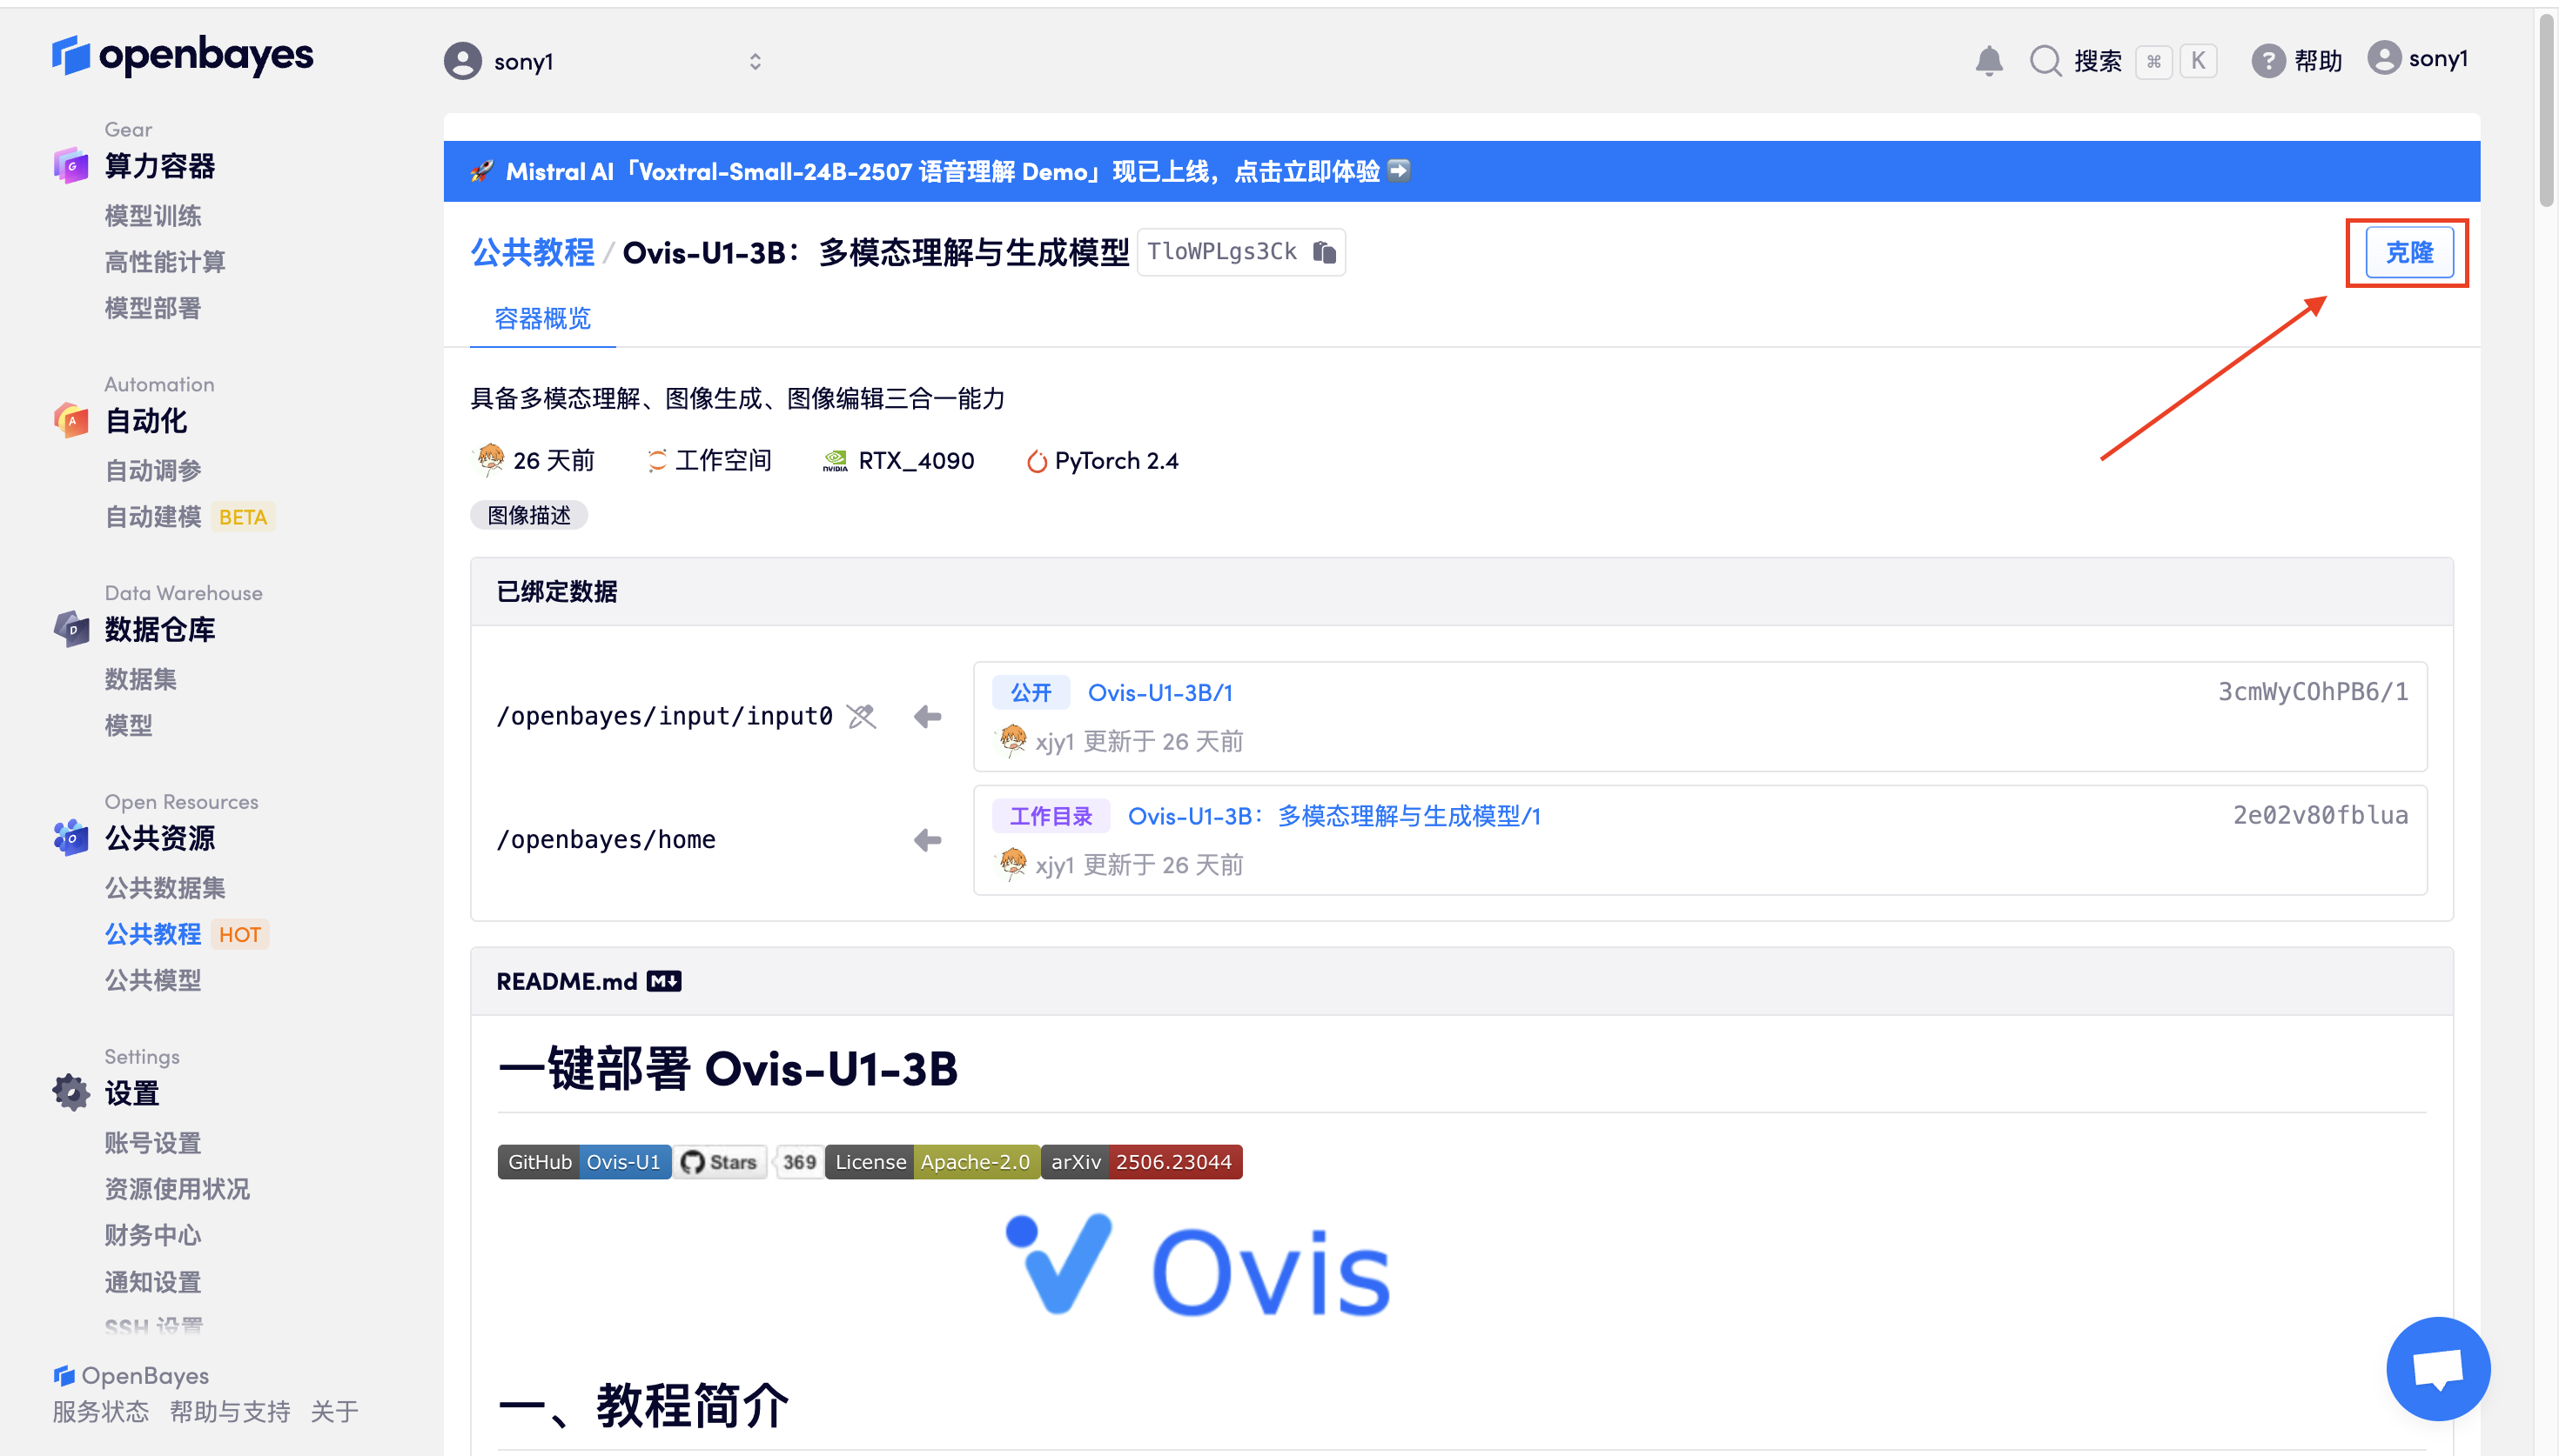The image size is (2559, 1456).
Task: Click the 2e02v80fblua ID text
Action: 2320,816
